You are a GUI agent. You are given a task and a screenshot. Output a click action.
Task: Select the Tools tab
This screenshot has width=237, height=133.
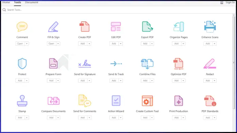[x=17, y=2]
